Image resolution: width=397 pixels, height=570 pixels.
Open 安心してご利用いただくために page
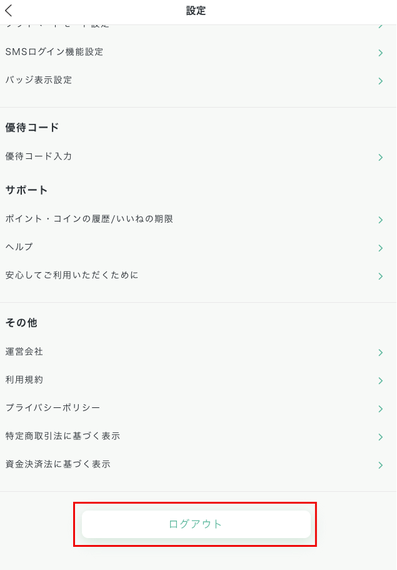(x=72, y=275)
